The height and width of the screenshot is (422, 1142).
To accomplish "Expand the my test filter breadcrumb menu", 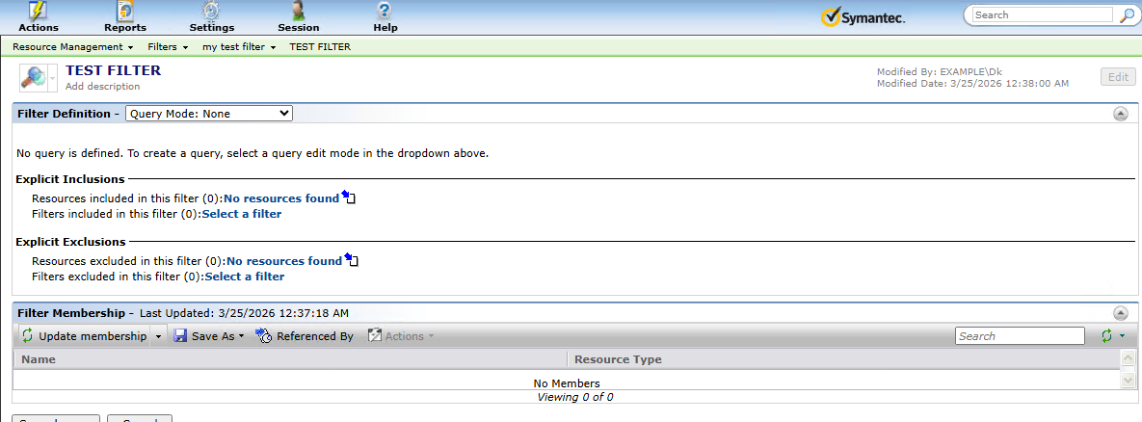I will point(273,46).
